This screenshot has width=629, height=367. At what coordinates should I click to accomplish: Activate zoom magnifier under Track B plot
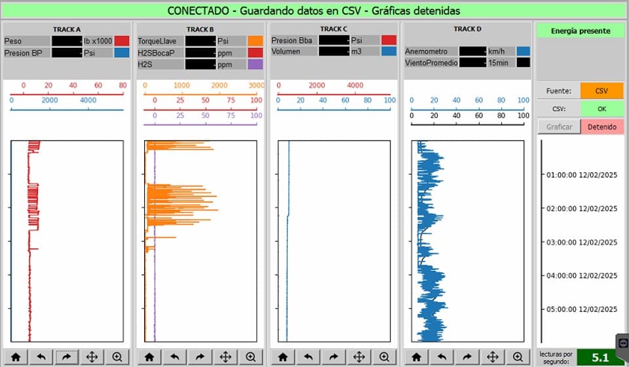[251, 357]
